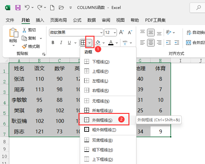This screenshot has height=164, width=205.
Task: Open the 微软雅黑 font name dropdown
Action: pos(101,33)
